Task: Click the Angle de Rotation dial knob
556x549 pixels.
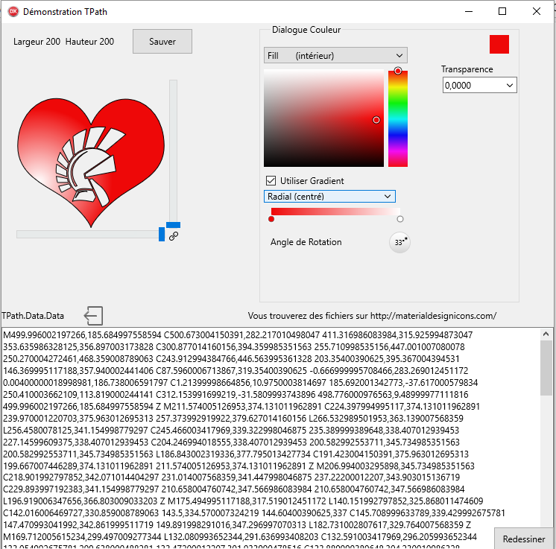Action: [x=400, y=242]
